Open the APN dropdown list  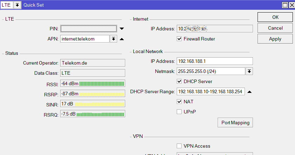tap(113, 39)
